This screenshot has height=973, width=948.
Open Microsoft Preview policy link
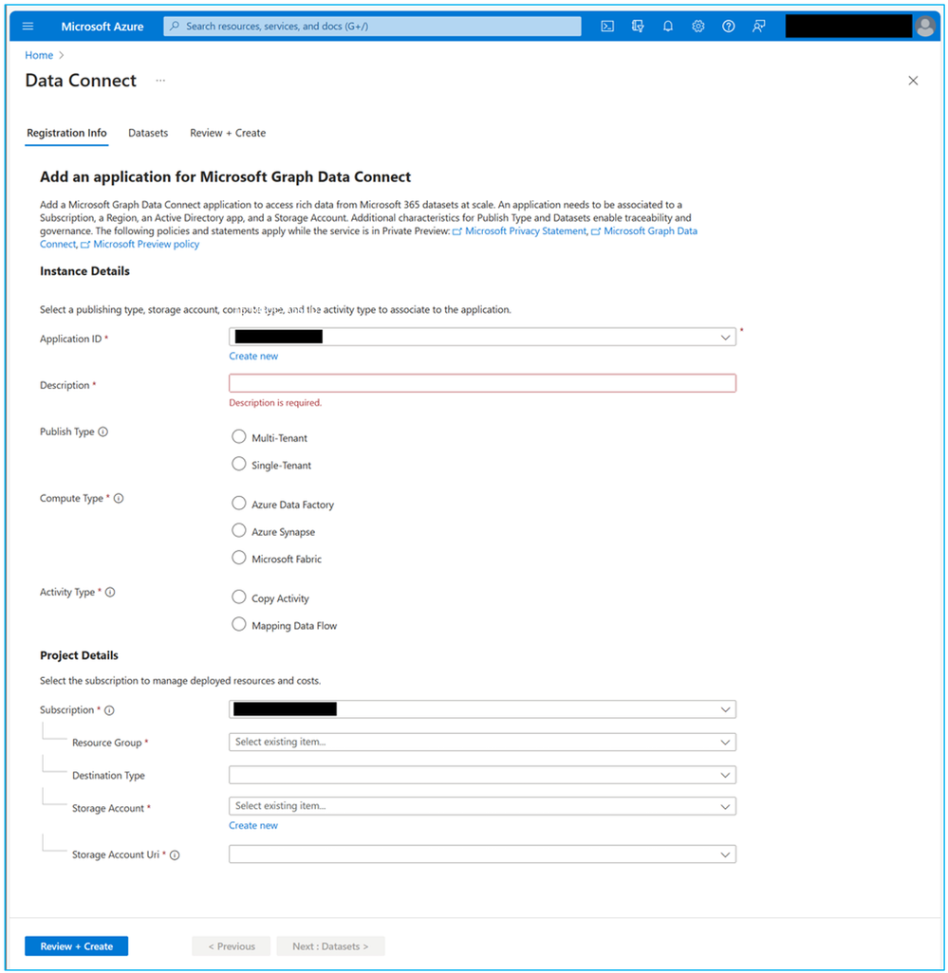click(x=146, y=245)
